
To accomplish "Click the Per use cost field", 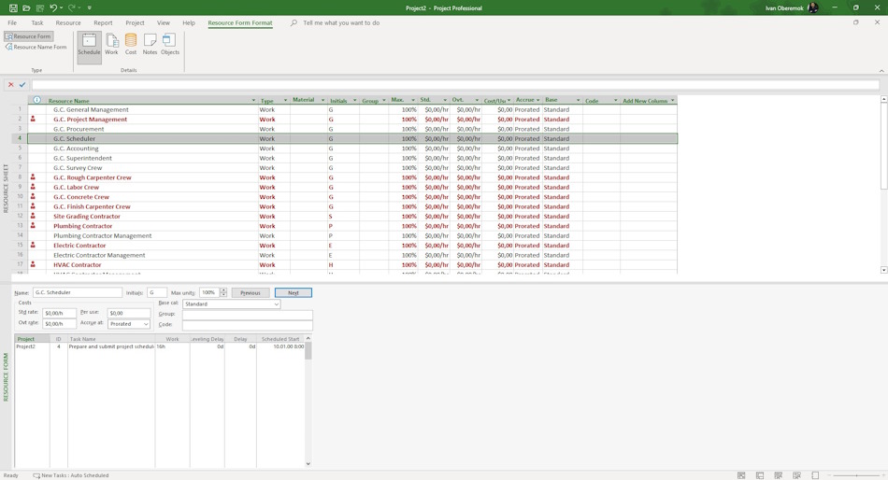I will pyautogui.click(x=129, y=313).
